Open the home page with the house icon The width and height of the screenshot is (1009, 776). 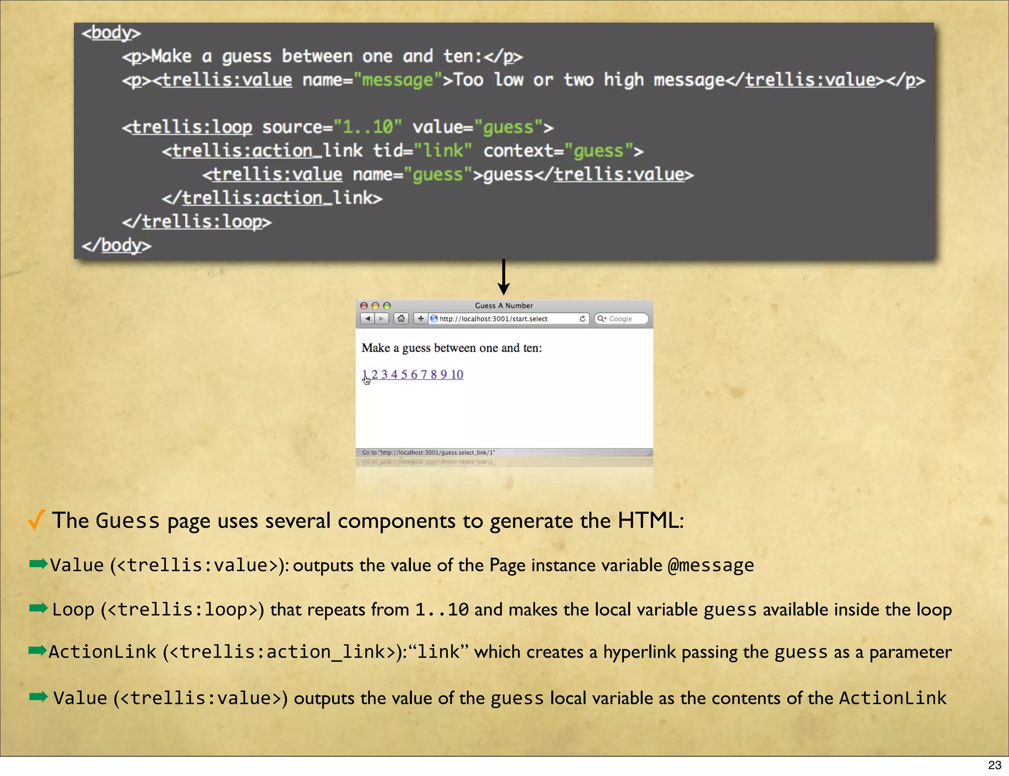401,319
